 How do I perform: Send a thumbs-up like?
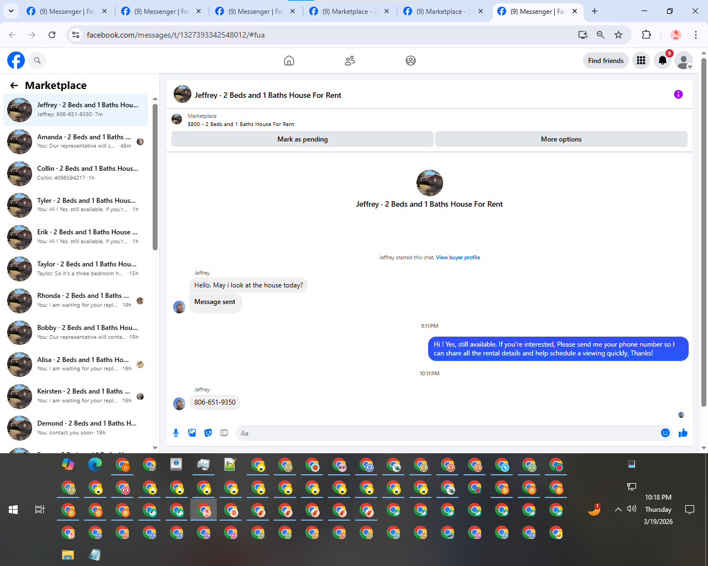click(683, 433)
